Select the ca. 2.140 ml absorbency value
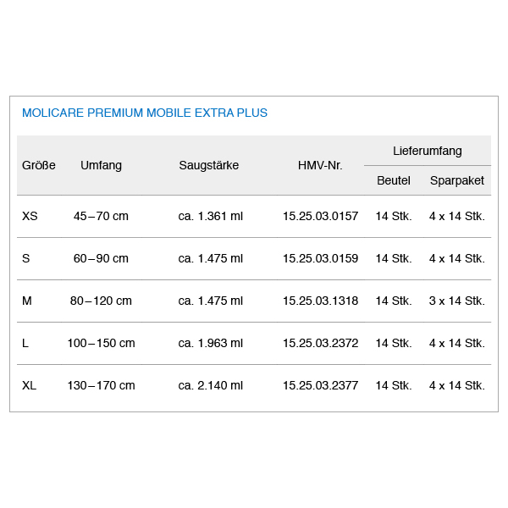508x508 pixels. (211, 385)
